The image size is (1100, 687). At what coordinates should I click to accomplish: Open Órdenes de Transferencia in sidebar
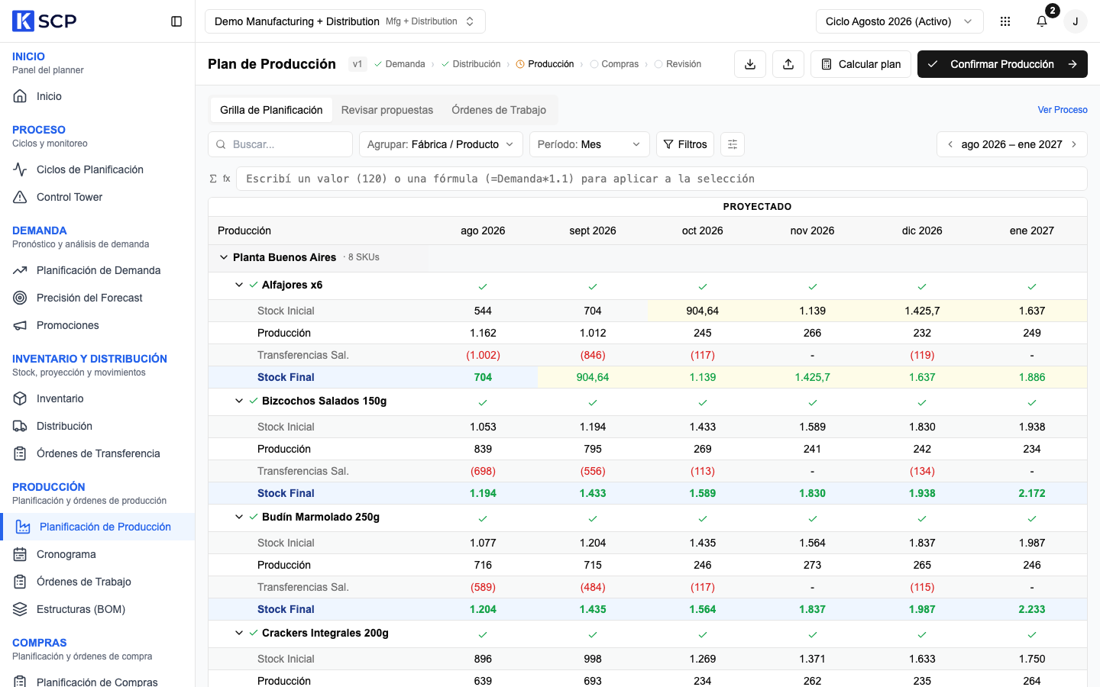(x=98, y=453)
